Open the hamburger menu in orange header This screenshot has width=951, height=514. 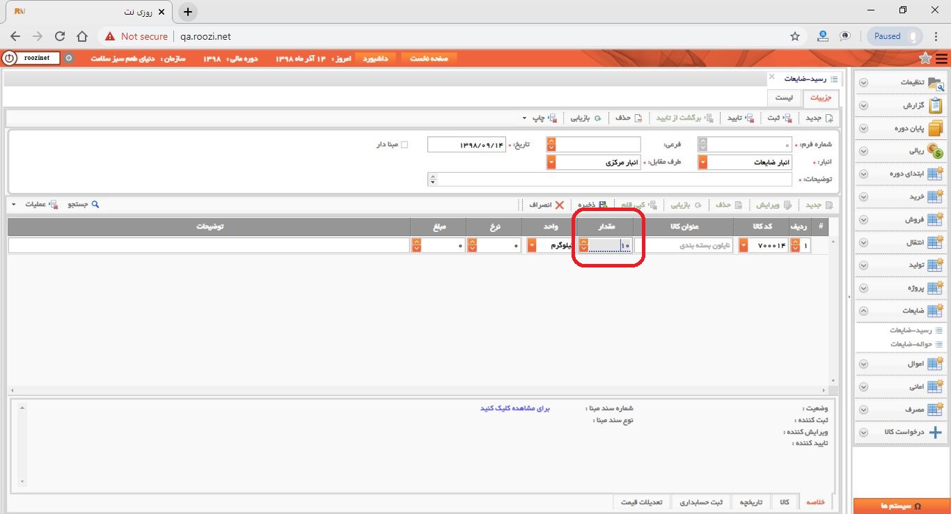941,59
